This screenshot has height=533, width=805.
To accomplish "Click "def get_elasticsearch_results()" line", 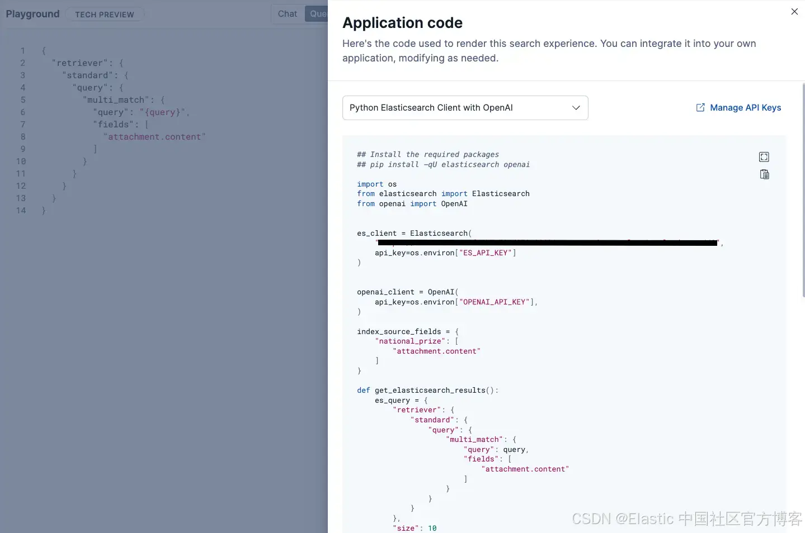I will (x=427, y=391).
